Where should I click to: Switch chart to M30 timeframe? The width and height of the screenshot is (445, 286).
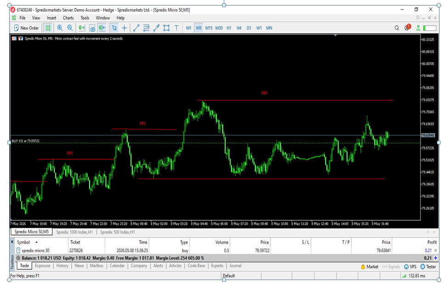click(x=219, y=28)
